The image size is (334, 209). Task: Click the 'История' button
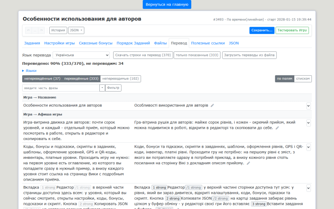[x=58, y=30]
